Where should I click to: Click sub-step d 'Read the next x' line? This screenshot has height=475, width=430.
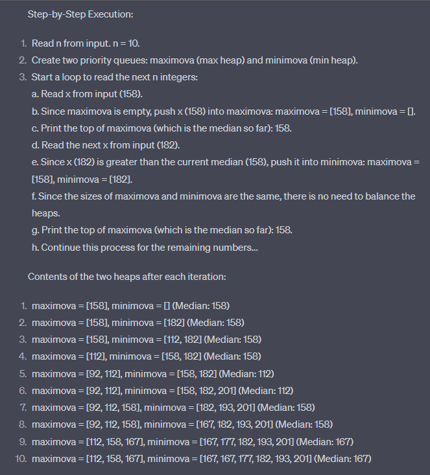point(106,145)
